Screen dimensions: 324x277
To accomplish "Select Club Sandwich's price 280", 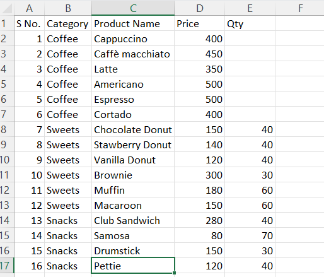I will [x=199, y=220].
